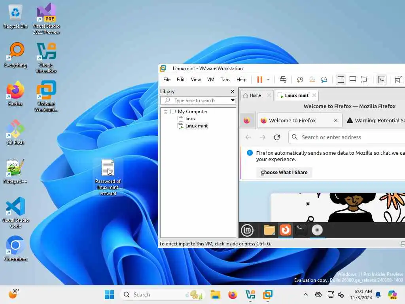Click the disc icon in Mint panel

[317, 230]
